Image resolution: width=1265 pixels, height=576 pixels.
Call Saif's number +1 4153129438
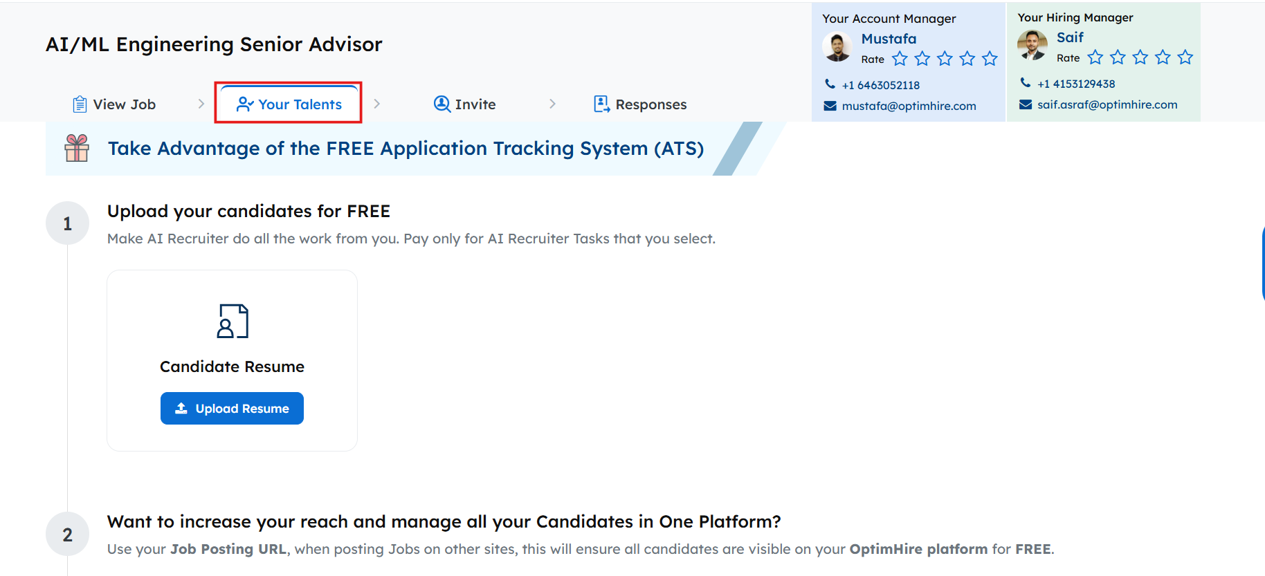coord(1075,84)
